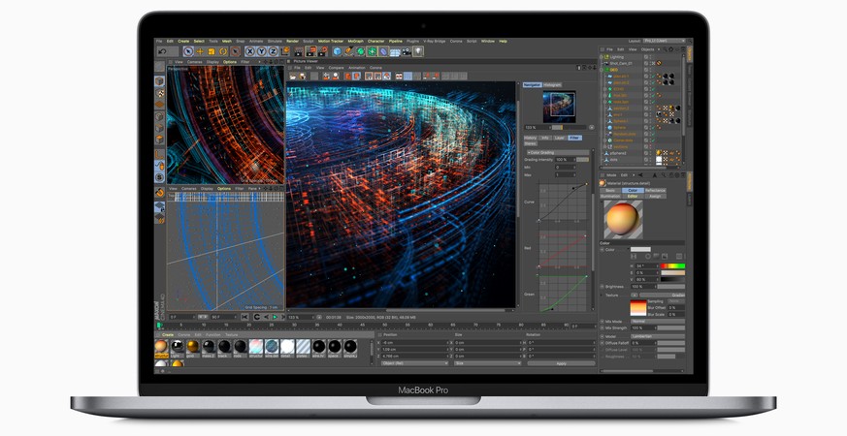Click the Apply button in coordinates panel
This screenshot has height=436, width=847.
click(x=560, y=363)
